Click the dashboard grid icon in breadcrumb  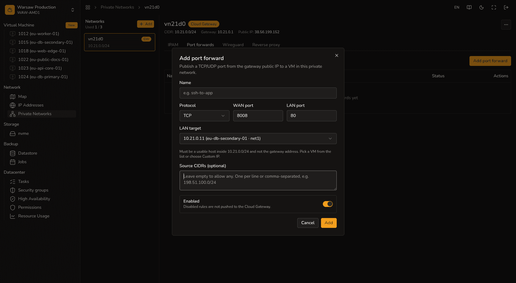pos(88,7)
